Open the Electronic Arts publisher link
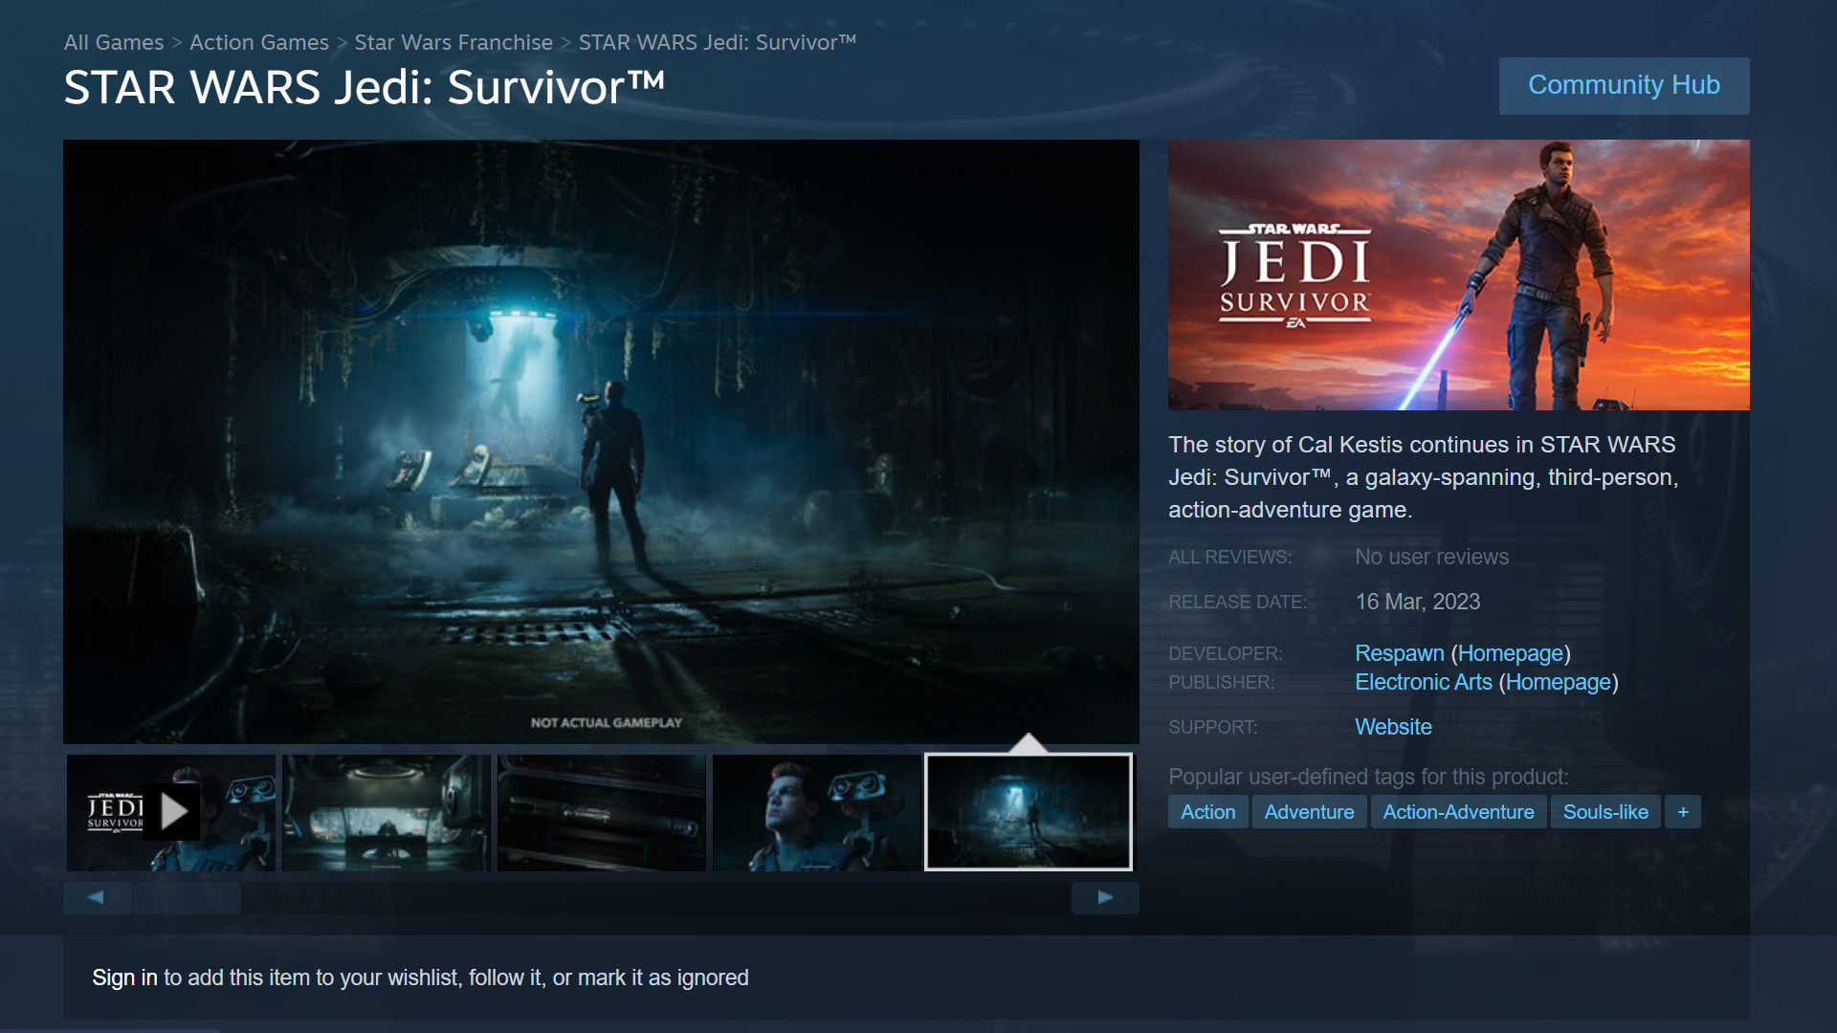This screenshot has width=1837, height=1033. click(1423, 682)
